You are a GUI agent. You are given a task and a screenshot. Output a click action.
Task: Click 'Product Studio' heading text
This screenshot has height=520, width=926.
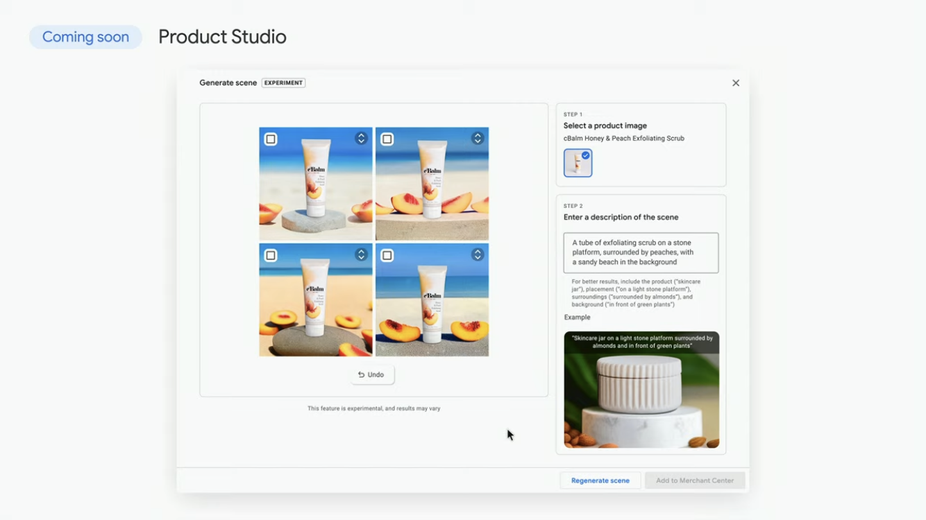point(222,37)
